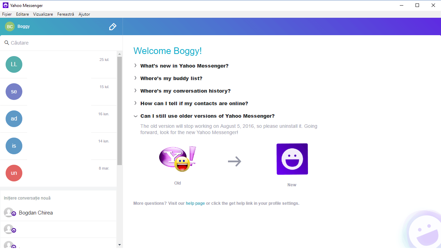Select the conversation dated 8 mar.
The width and height of the screenshot is (441, 249).
[58, 173]
